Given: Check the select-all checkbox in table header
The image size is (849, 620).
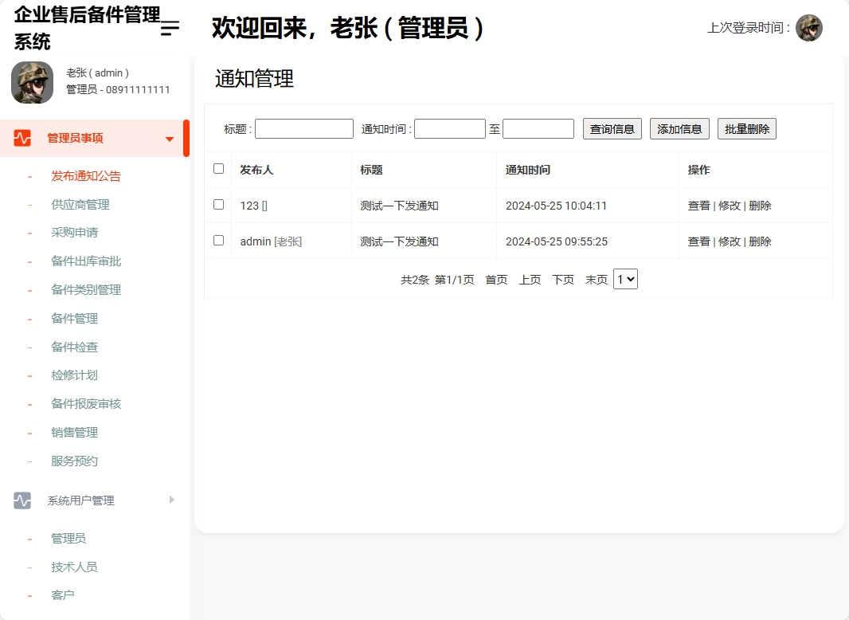Looking at the screenshot, I should point(217,168).
